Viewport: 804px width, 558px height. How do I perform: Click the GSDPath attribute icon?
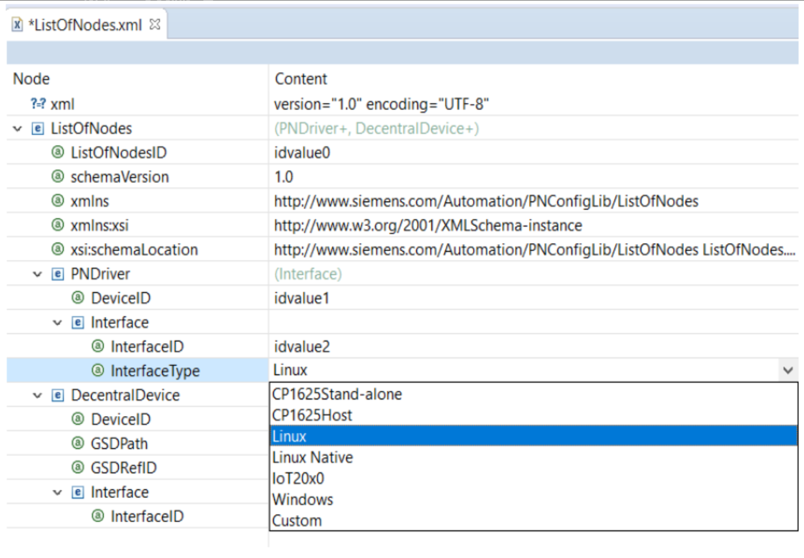click(78, 443)
